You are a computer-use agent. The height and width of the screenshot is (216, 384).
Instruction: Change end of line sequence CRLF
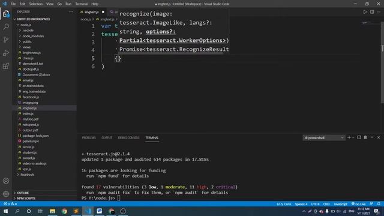[326, 204]
